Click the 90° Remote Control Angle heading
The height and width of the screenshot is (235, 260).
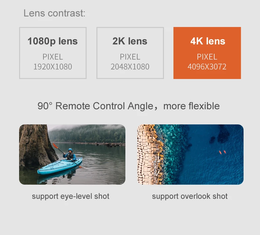click(128, 106)
